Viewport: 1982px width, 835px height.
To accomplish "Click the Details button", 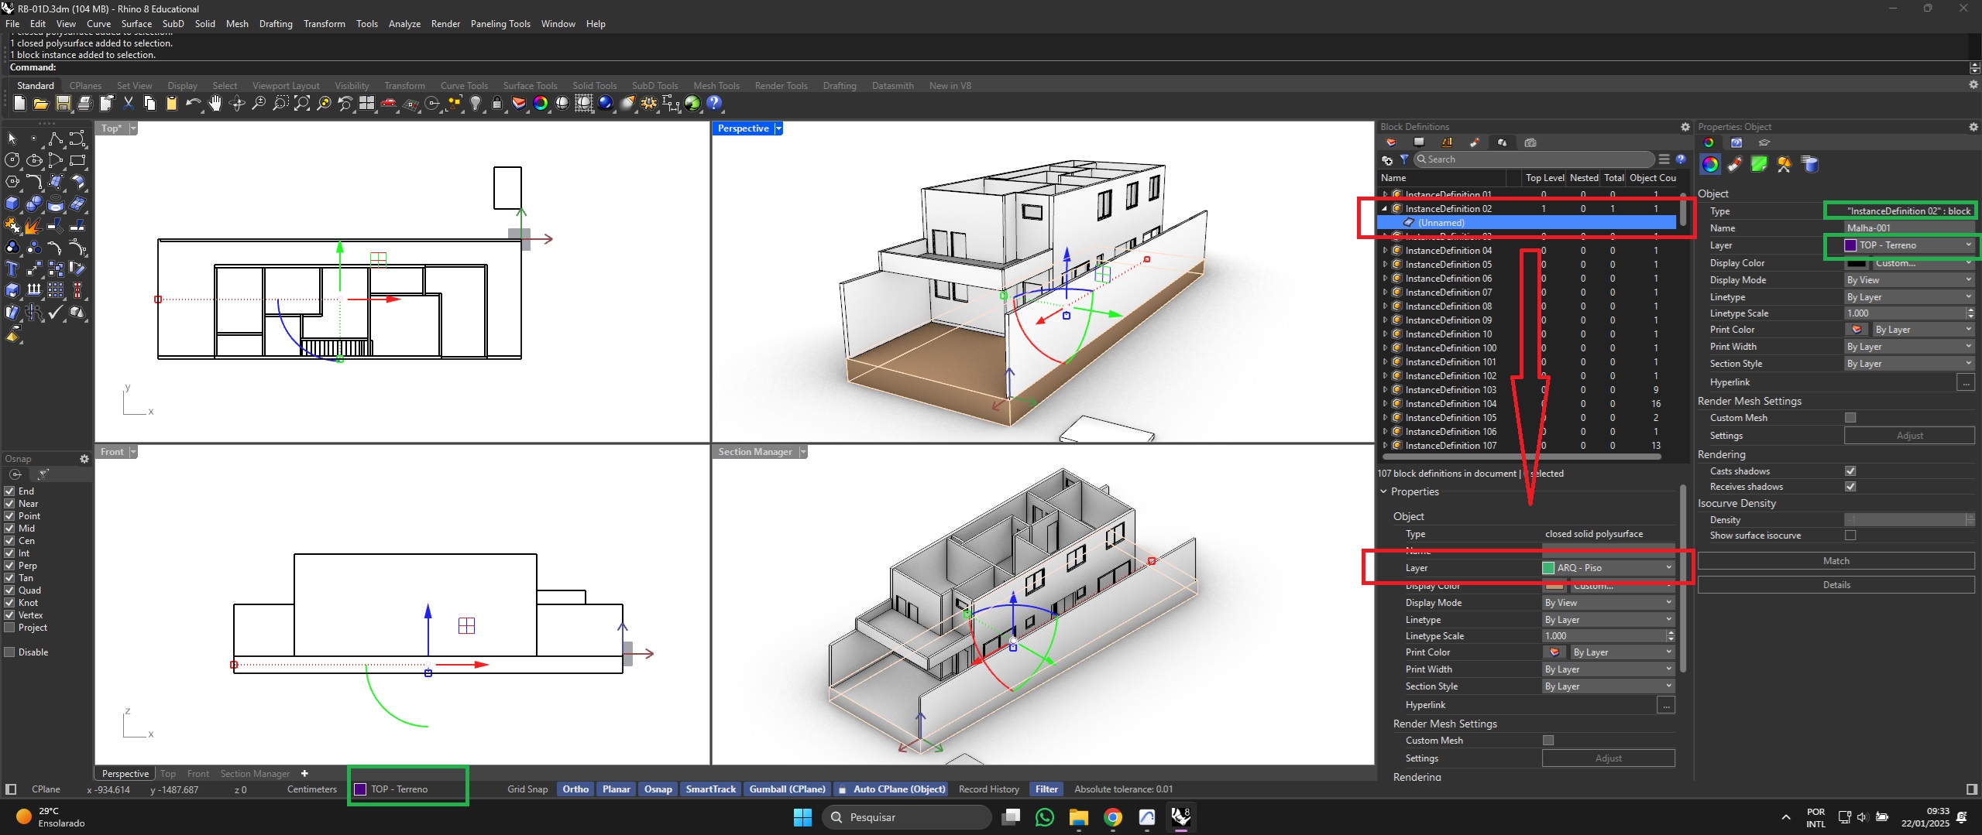I will 1835,585.
